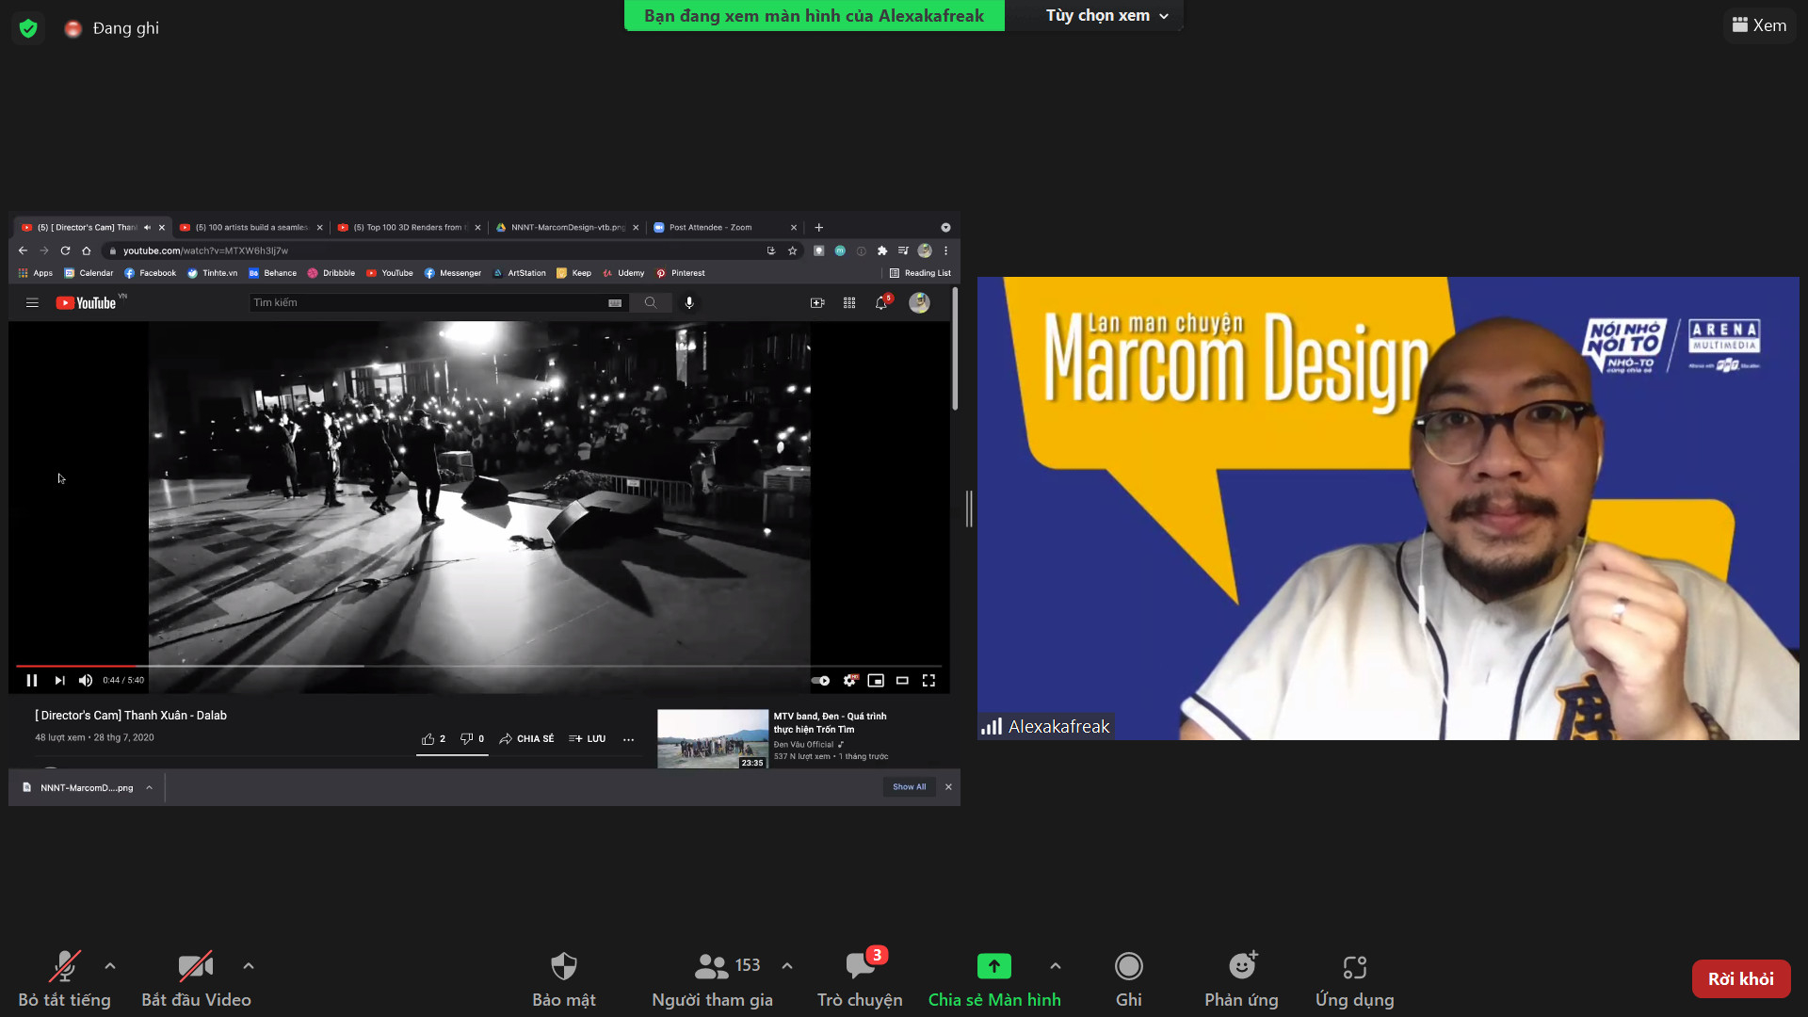Open YouTube create video icon
1808x1017 pixels.
pos(817,302)
